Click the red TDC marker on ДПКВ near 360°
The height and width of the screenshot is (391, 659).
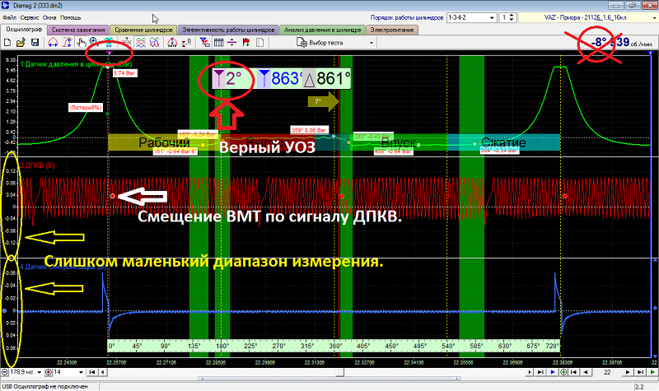[x=342, y=196]
